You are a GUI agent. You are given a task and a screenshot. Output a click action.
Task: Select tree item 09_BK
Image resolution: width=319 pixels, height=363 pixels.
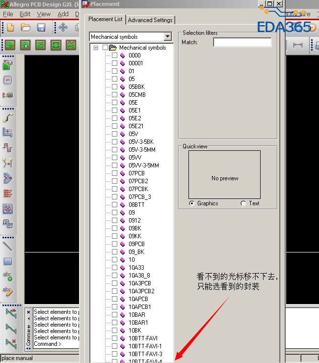click(136, 251)
